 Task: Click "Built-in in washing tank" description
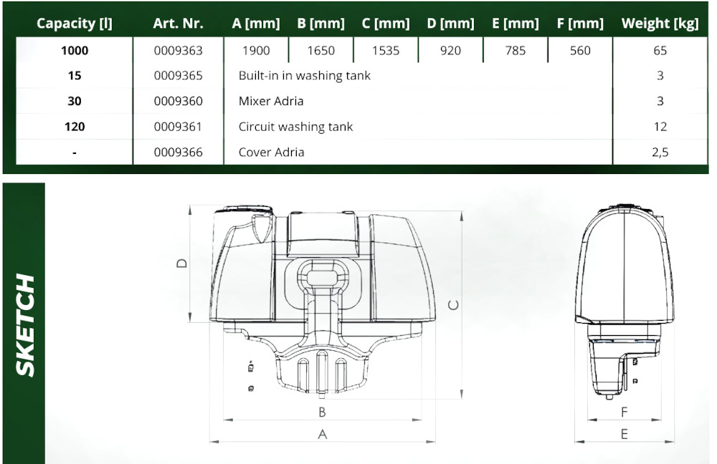pyautogui.click(x=305, y=76)
